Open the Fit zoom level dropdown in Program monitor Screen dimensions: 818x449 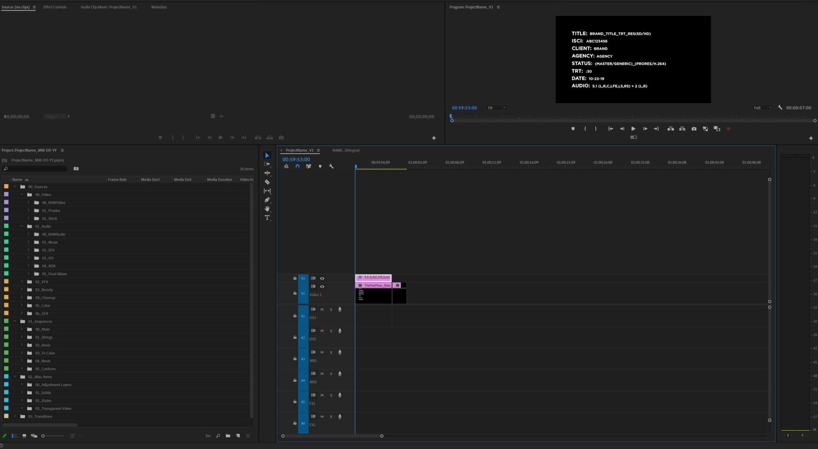pyautogui.click(x=496, y=107)
